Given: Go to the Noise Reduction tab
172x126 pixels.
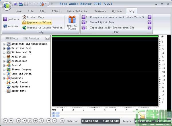Looking at the screenshot, I should (x=77, y=11).
